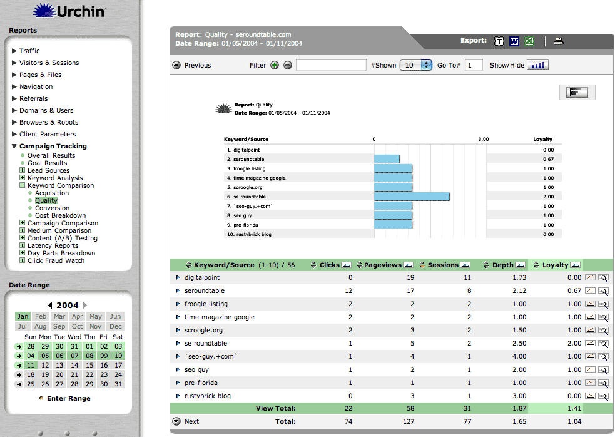Expand the Referrals section
Screen dimensions: 615x437
pyautogui.click(x=14, y=98)
